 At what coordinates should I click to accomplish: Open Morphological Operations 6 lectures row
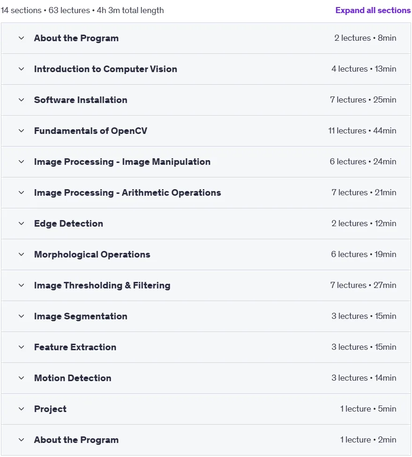tap(206, 254)
